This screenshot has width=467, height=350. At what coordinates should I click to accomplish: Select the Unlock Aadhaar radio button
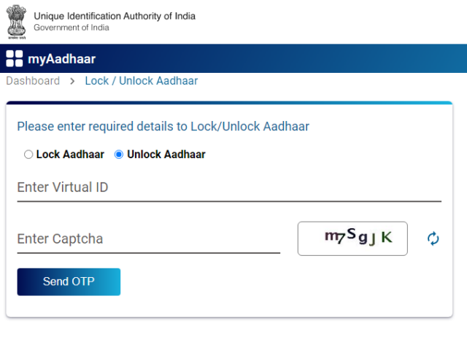119,155
